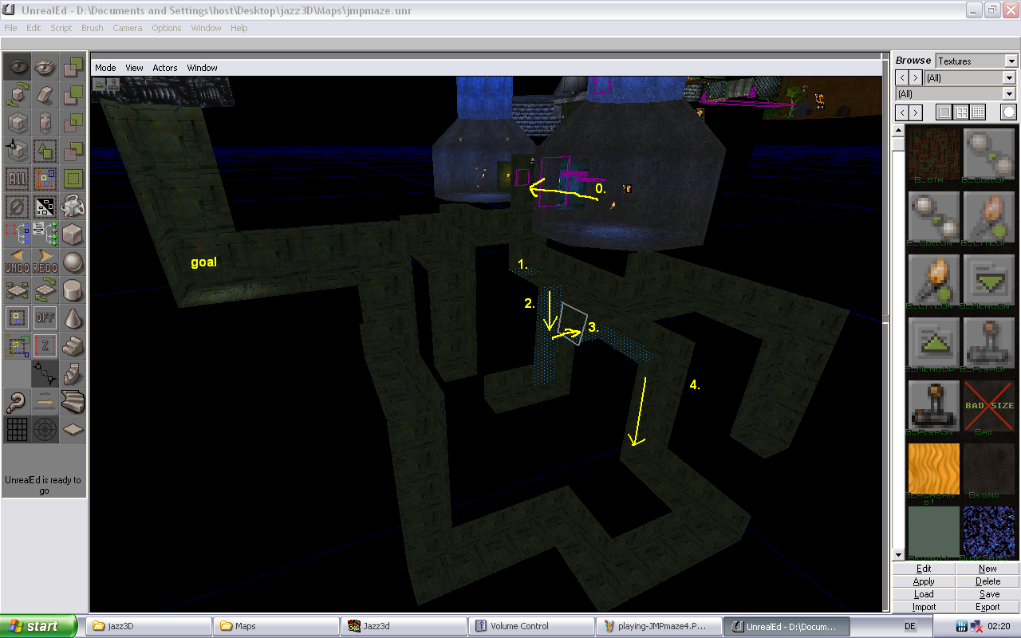Click the Select None tool icon
Viewport: 1021px width, 638px height.
click(17, 207)
